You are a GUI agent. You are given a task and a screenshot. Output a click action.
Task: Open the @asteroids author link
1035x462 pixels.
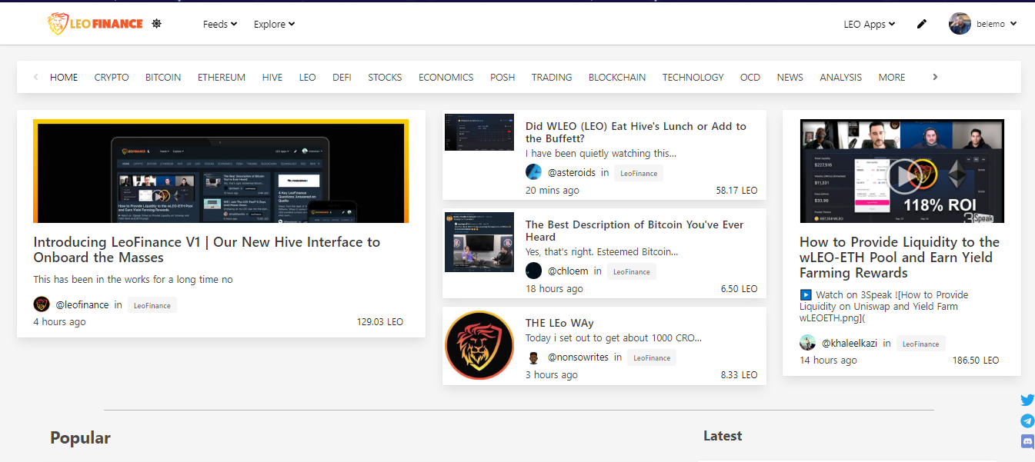coord(572,173)
